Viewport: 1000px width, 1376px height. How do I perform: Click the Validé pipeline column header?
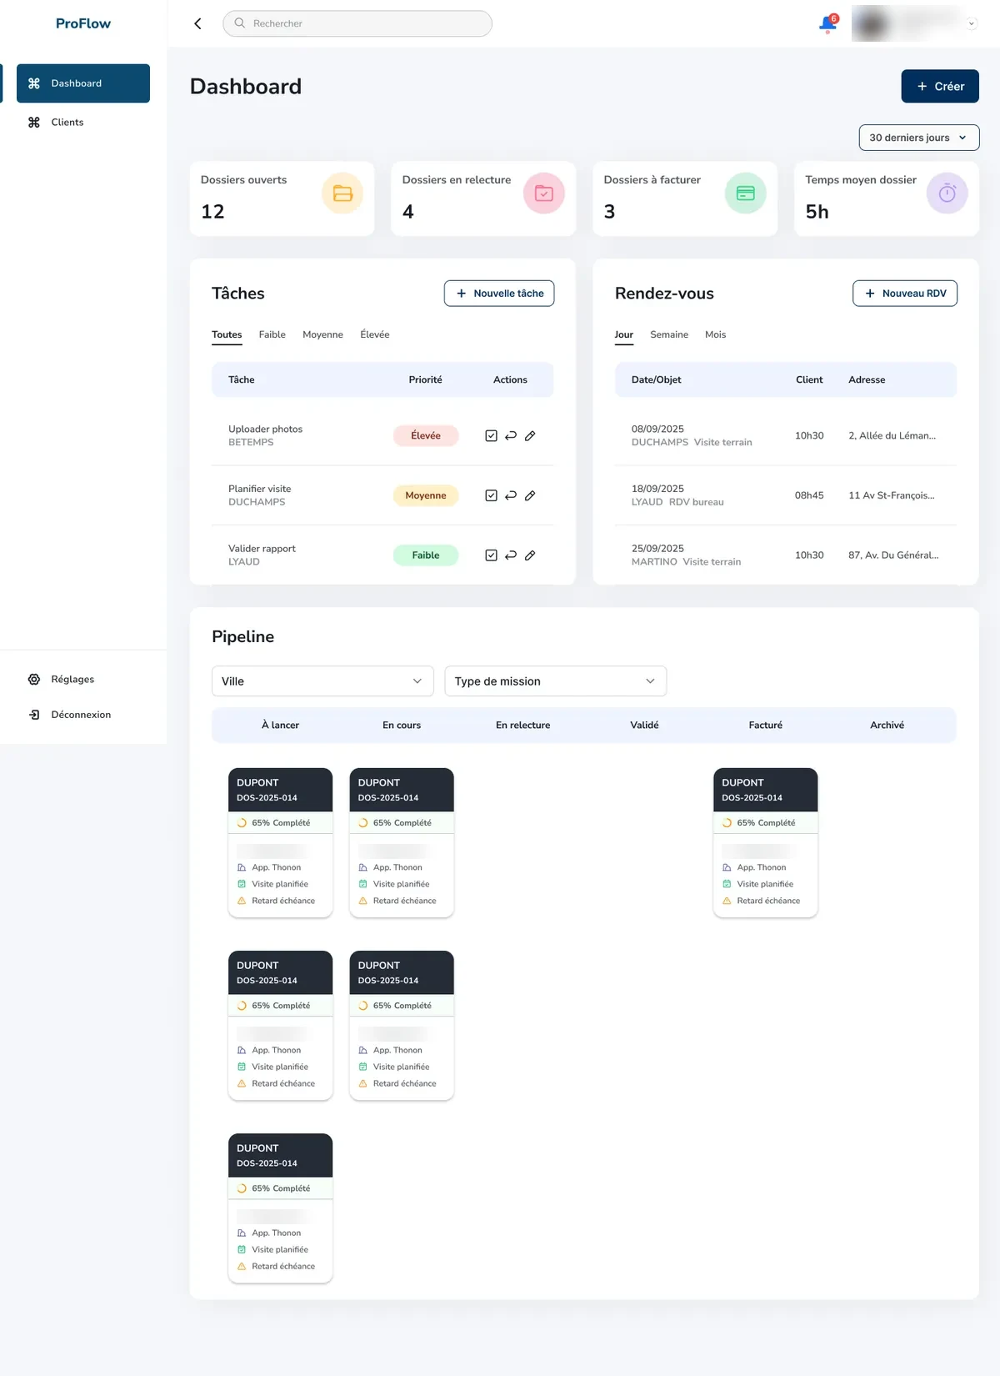coord(644,725)
